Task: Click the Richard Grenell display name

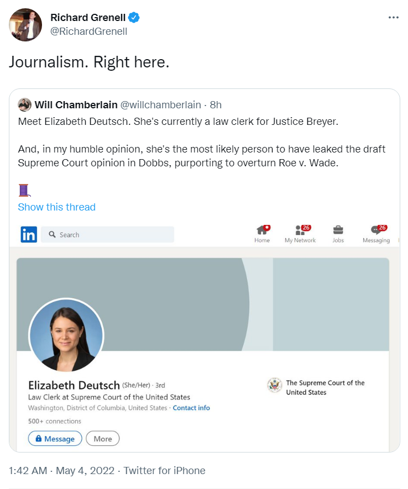Action: click(88, 18)
